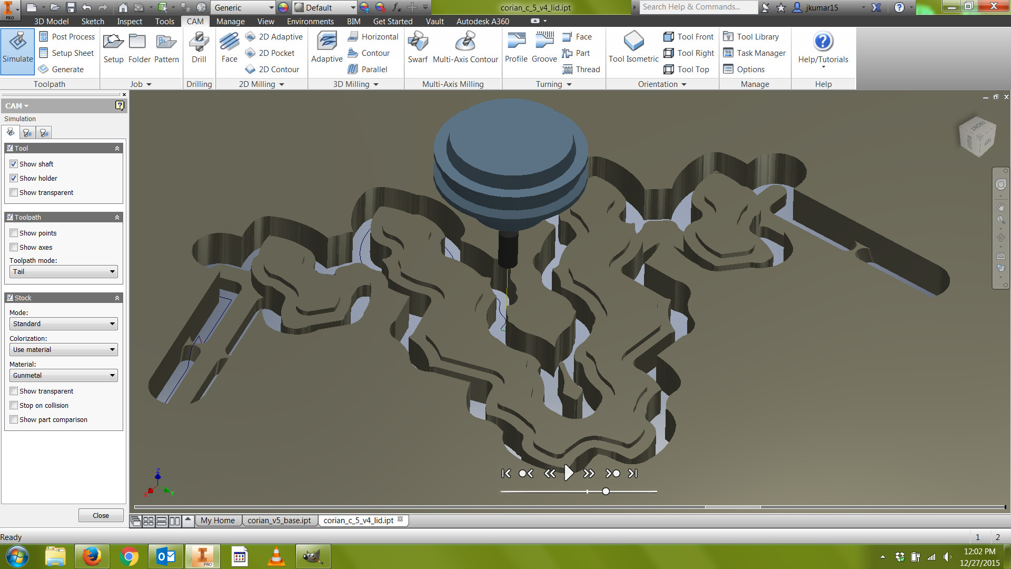Select the Pattern tool
This screenshot has height=569, width=1011.
[166, 48]
